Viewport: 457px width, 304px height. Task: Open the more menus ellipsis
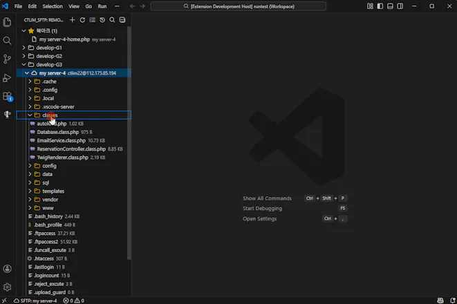coord(117,6)
